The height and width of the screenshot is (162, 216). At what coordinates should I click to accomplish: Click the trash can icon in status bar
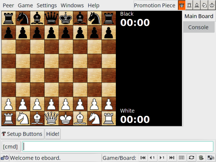pyautogui.click(x=201, y=158)
